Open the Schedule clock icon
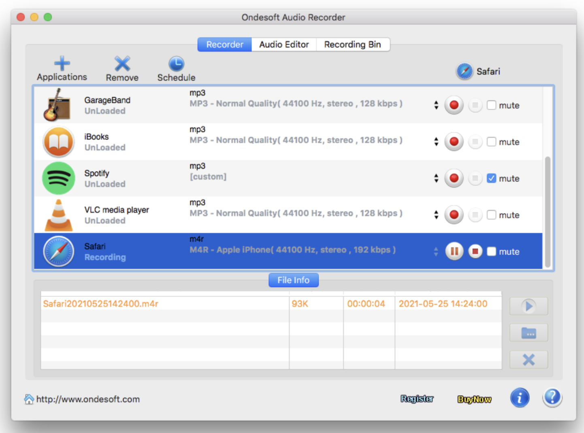 (176, 64)
